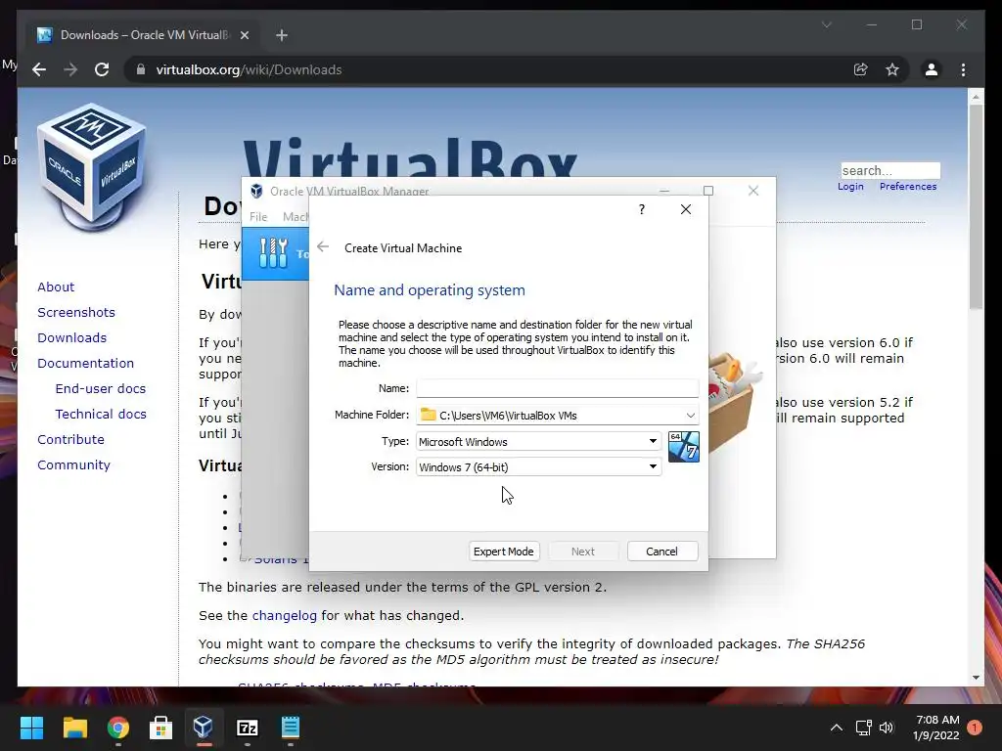Screen dimensions: 1002x751
Task: Open a new browser tab
Action: pyautogui.click(x=282, y=35)
